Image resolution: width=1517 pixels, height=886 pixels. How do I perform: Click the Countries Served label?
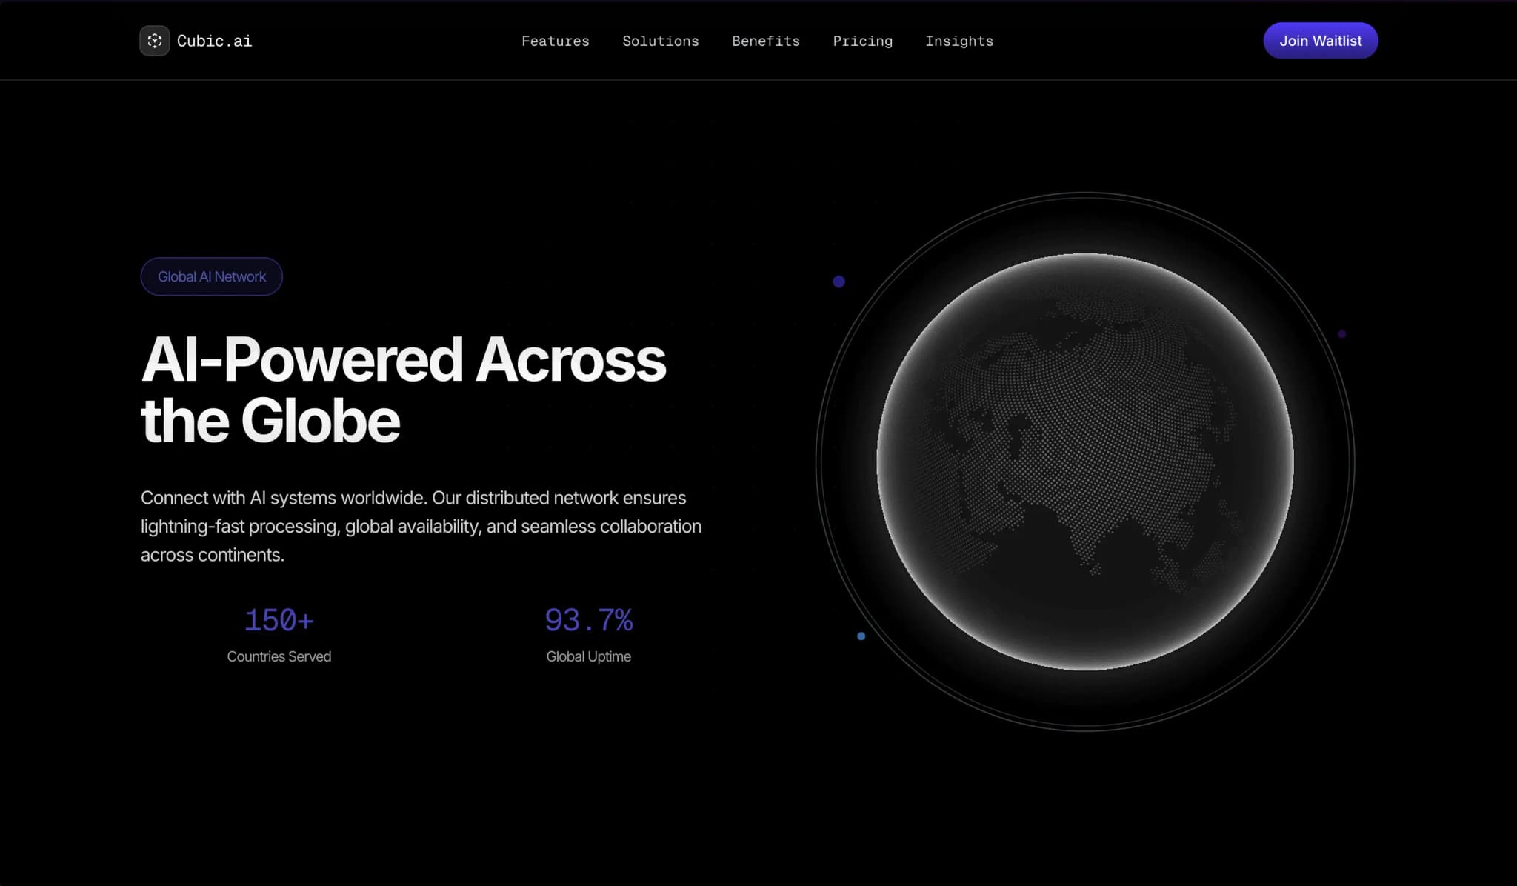[279, 656]
